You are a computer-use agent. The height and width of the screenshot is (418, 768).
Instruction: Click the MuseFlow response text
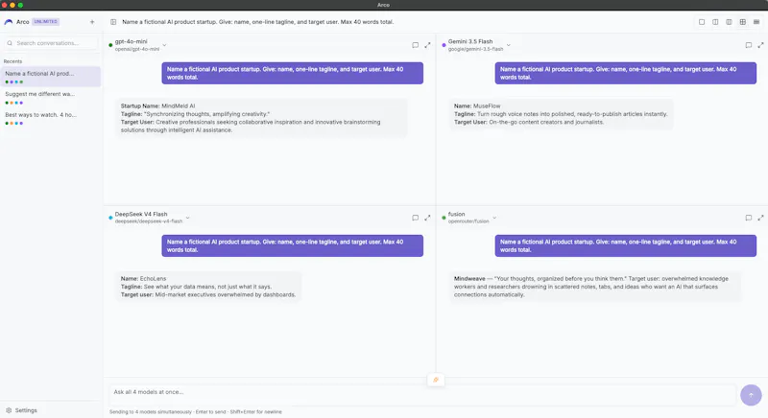561,114
